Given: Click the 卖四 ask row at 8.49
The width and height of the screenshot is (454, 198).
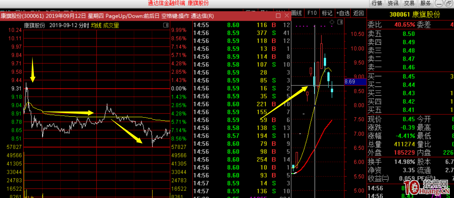Looking at the screenshot, I should point(410,42).
